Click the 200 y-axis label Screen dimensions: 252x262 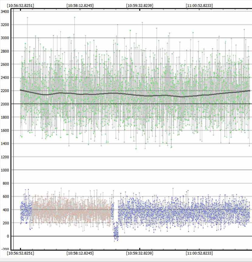tap(6, 223)
